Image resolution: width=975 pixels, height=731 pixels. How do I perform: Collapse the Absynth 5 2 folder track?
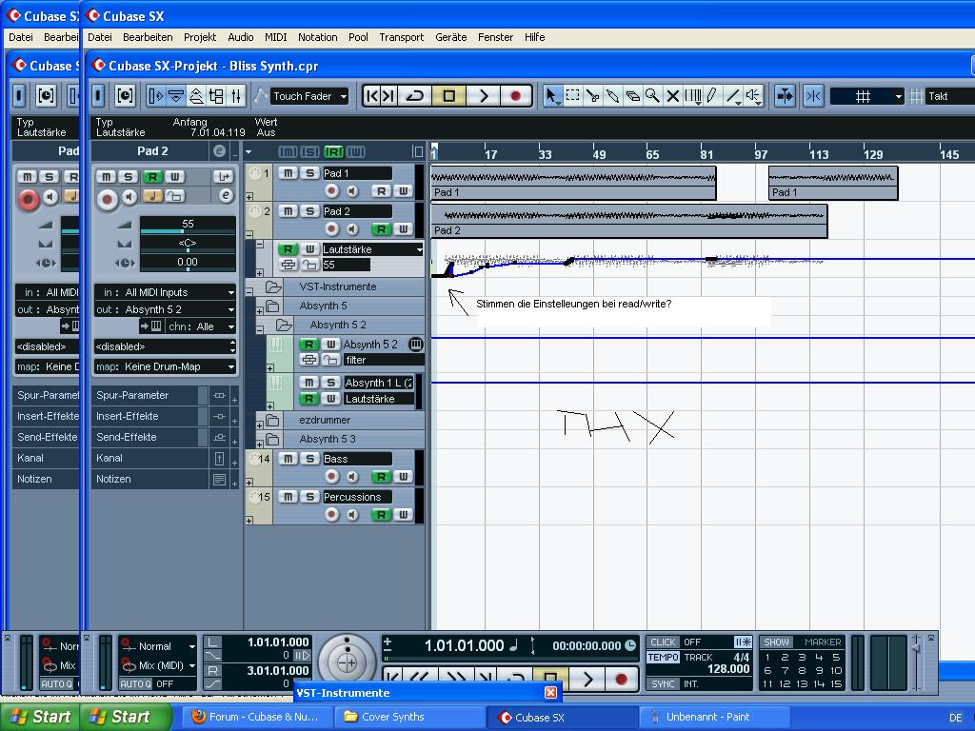click(x=260, y=329)
